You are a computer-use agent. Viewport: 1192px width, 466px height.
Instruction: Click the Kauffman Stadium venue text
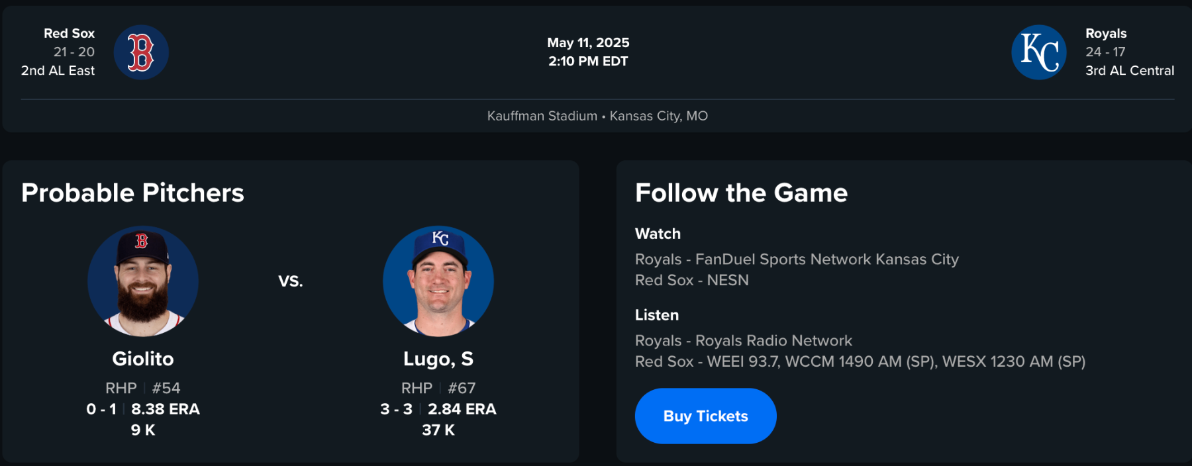pos(542,116)
